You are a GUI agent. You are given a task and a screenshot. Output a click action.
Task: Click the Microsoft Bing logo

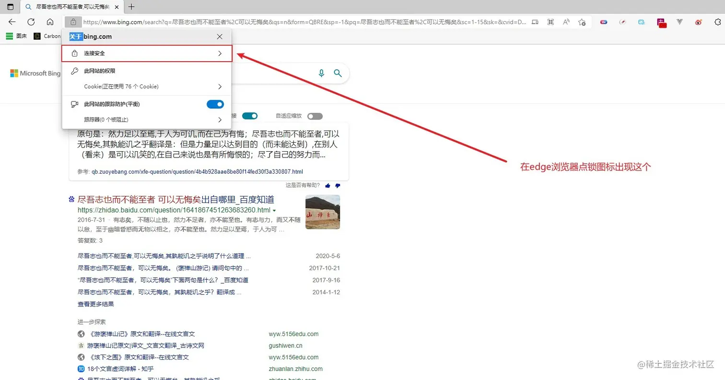click(x=35, y=73)
